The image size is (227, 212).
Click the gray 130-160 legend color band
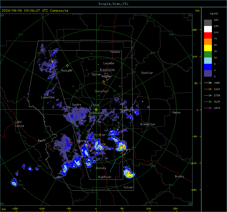point(208,23)
